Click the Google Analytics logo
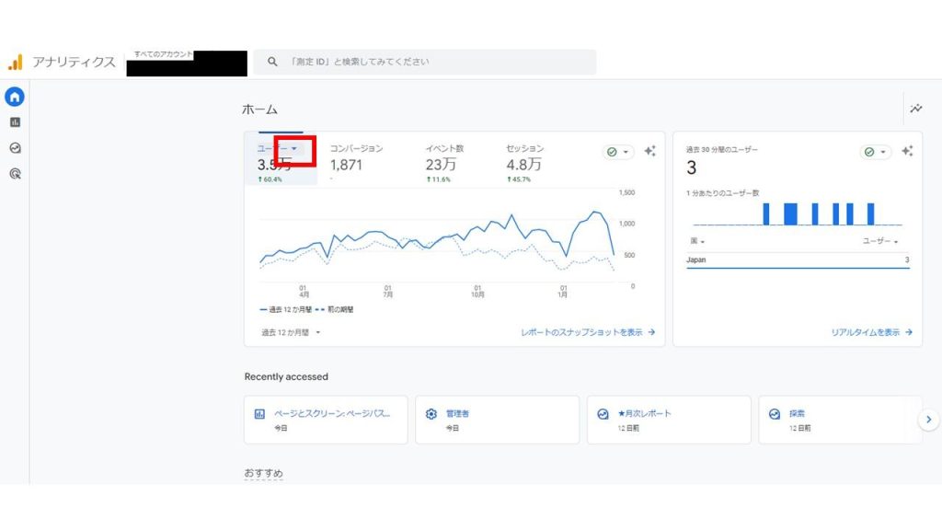The height and width of the screenshot is (530, 942). (15, 62)
